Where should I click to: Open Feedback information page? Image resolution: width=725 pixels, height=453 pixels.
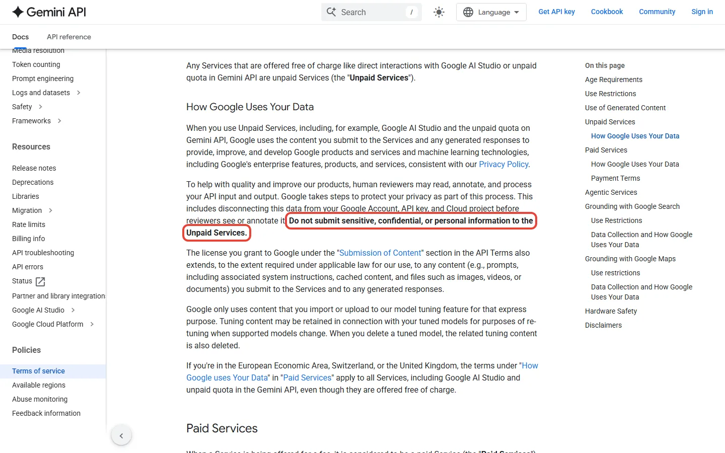pyautogui.click(x=46, y=413)
